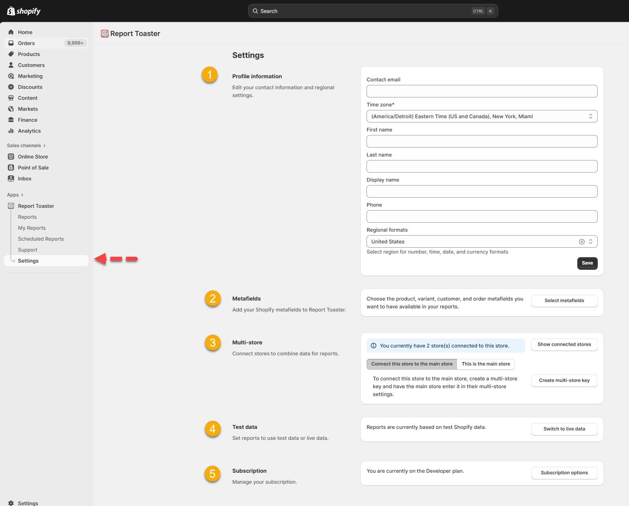
Task: Click the Save button in Profile information
Action: click(587, 263)
